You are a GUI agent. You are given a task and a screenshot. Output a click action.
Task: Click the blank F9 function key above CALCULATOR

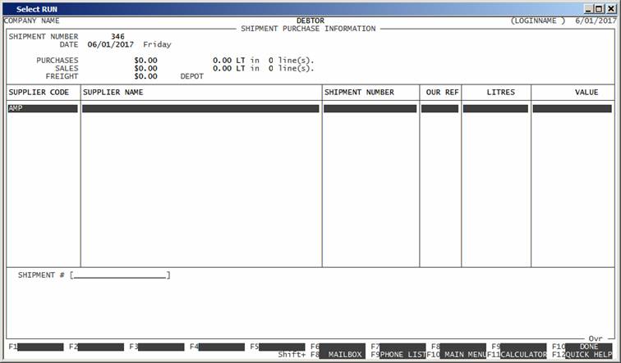(523, 347)
